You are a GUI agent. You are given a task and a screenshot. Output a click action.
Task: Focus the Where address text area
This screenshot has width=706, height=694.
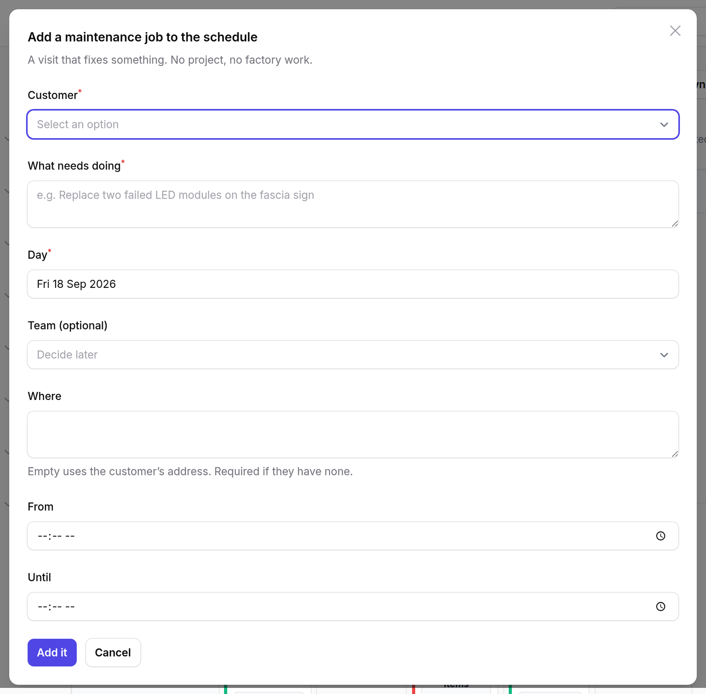[x=353, y=434]
